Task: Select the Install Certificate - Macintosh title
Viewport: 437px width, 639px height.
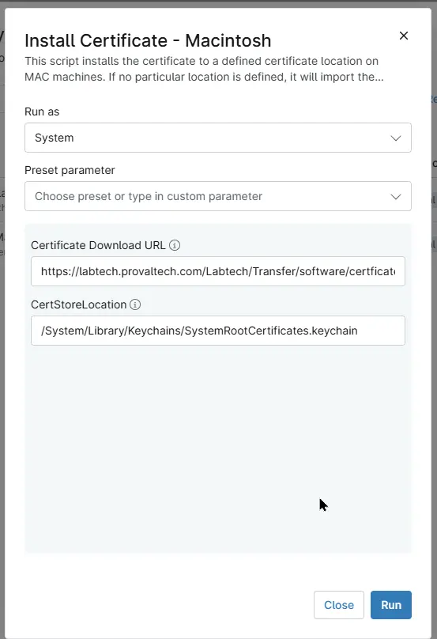Action: pyautogui.click(x=148, y=41)
